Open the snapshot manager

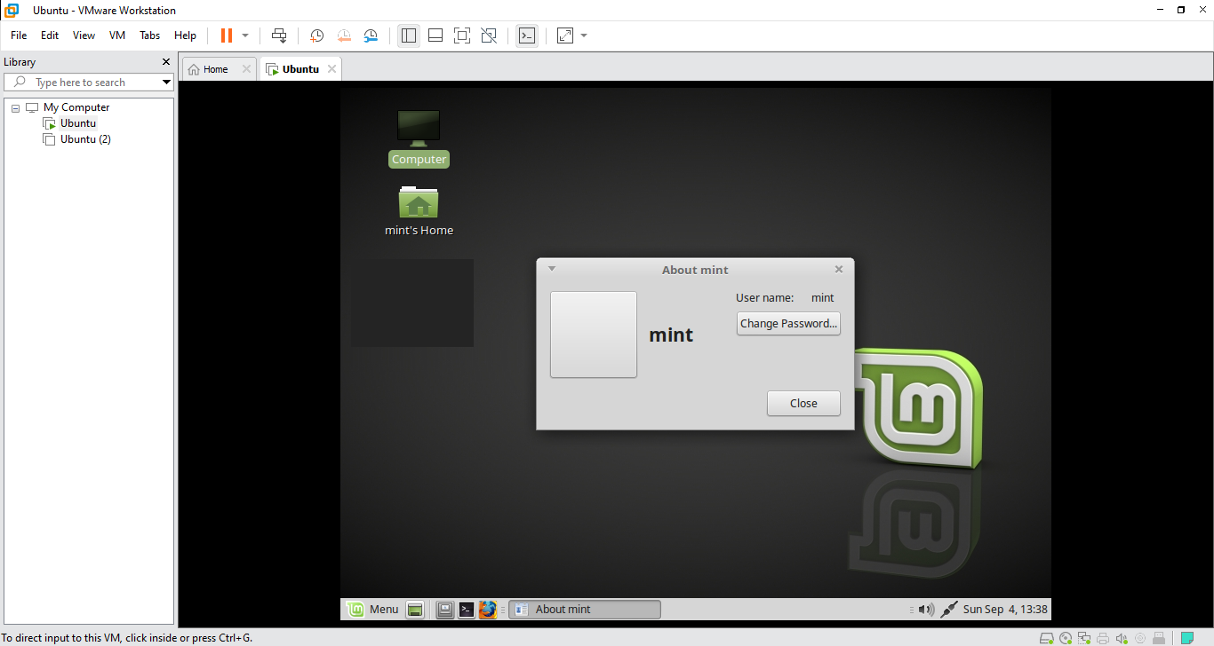(371, 35)
